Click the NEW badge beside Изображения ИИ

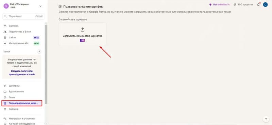[36, 43]
